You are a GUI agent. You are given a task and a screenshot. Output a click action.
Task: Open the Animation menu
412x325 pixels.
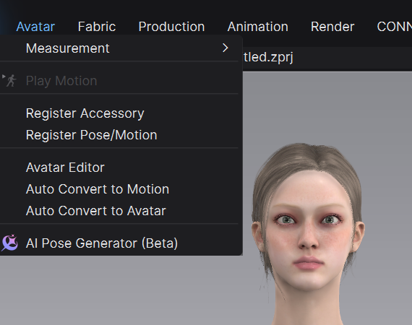click(x=258, y=27)
